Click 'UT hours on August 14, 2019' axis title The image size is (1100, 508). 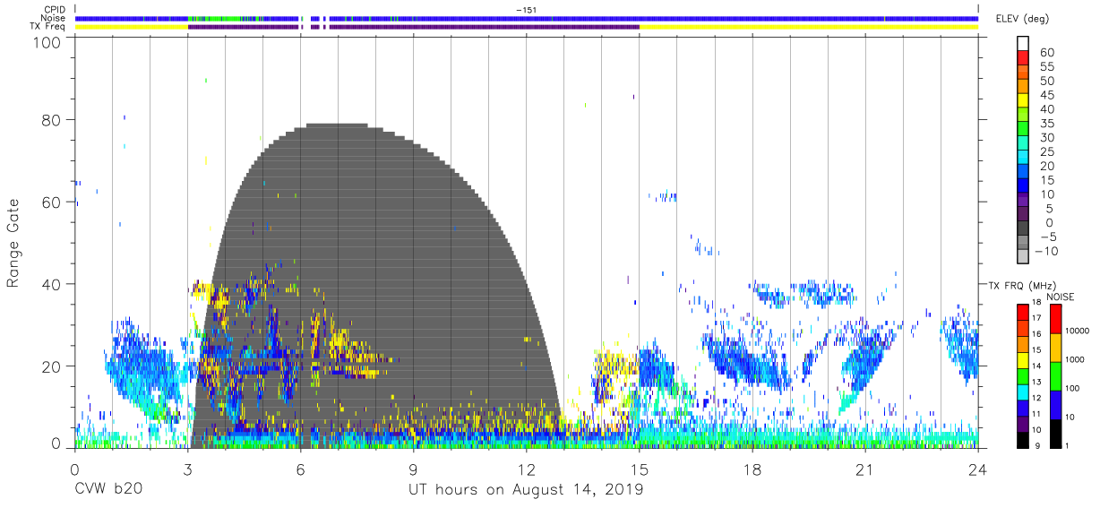pos(526,490)
